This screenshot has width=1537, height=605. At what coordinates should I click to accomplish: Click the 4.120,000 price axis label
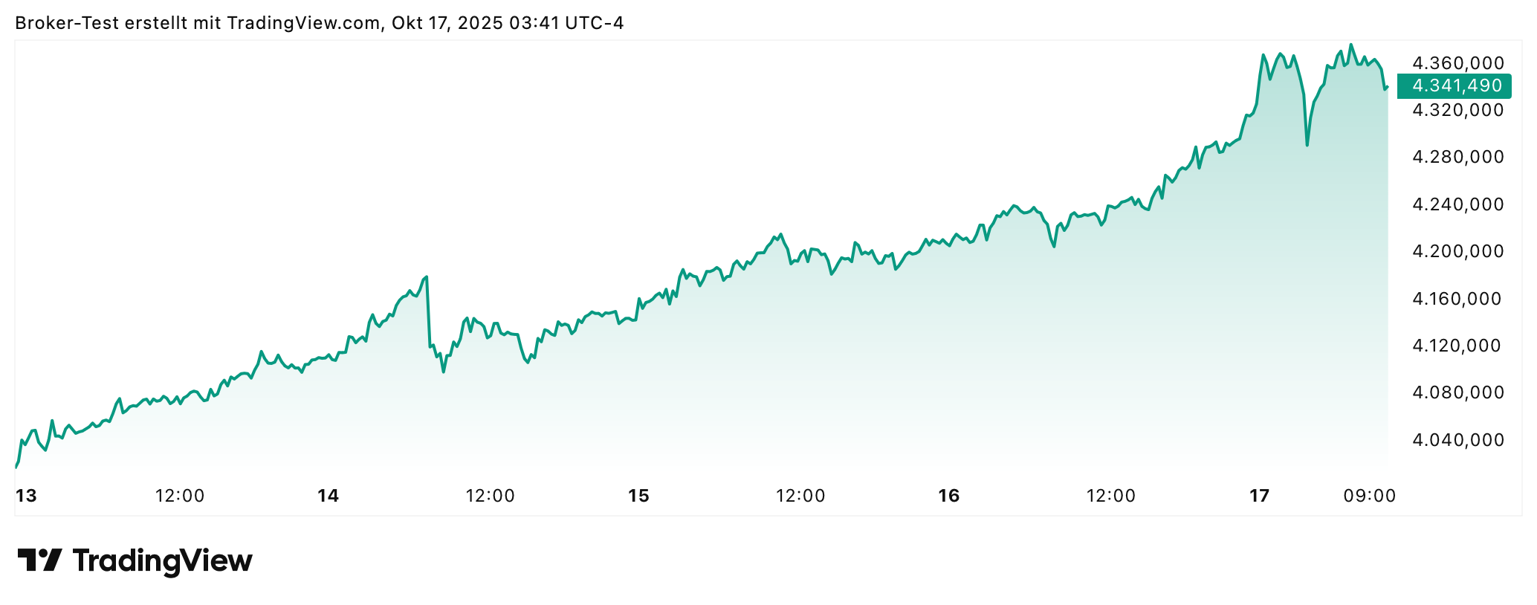[x=1457, y=346]
